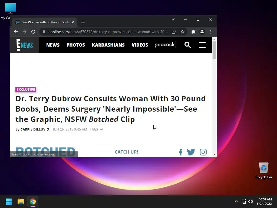Click the address bar URL
277x208 pixels.
tap(108, 32)
